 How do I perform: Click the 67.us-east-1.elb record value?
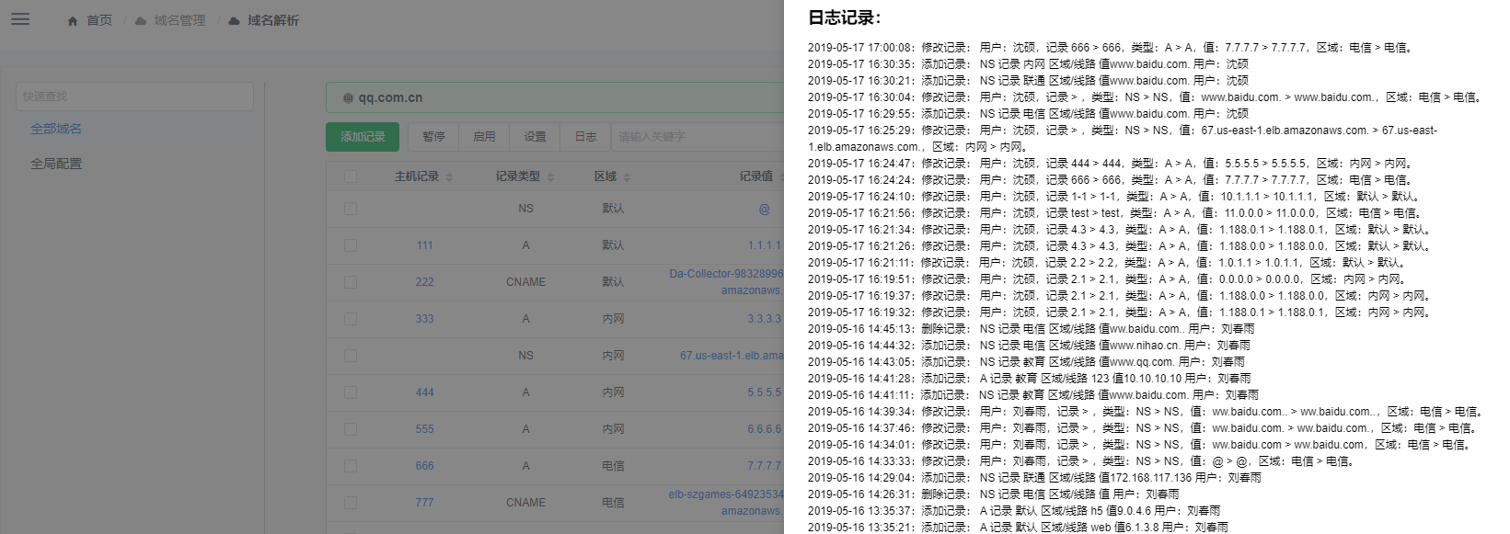(732, 356)
